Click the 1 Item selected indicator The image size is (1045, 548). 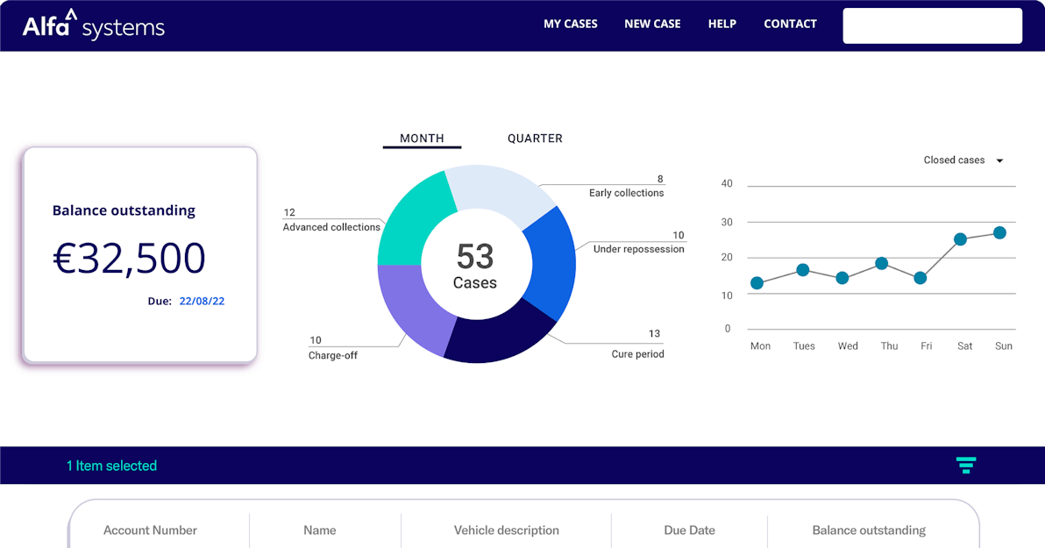(112, 466)
